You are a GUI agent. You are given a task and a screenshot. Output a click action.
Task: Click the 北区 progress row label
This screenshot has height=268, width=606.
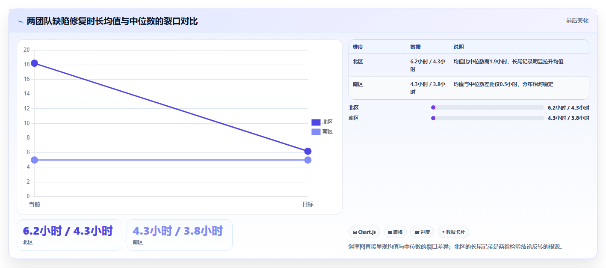click(x=354, y=108)
